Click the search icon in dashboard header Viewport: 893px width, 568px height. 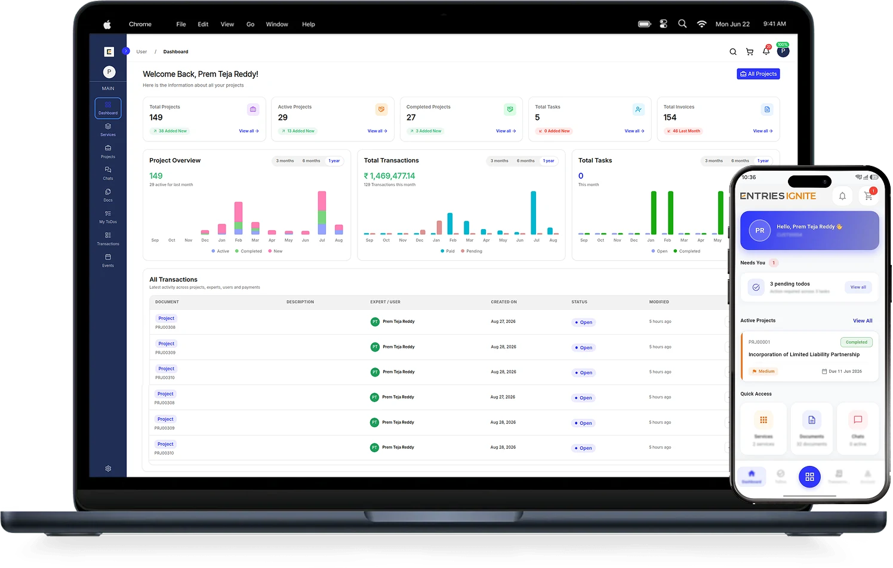click(733, 52)
